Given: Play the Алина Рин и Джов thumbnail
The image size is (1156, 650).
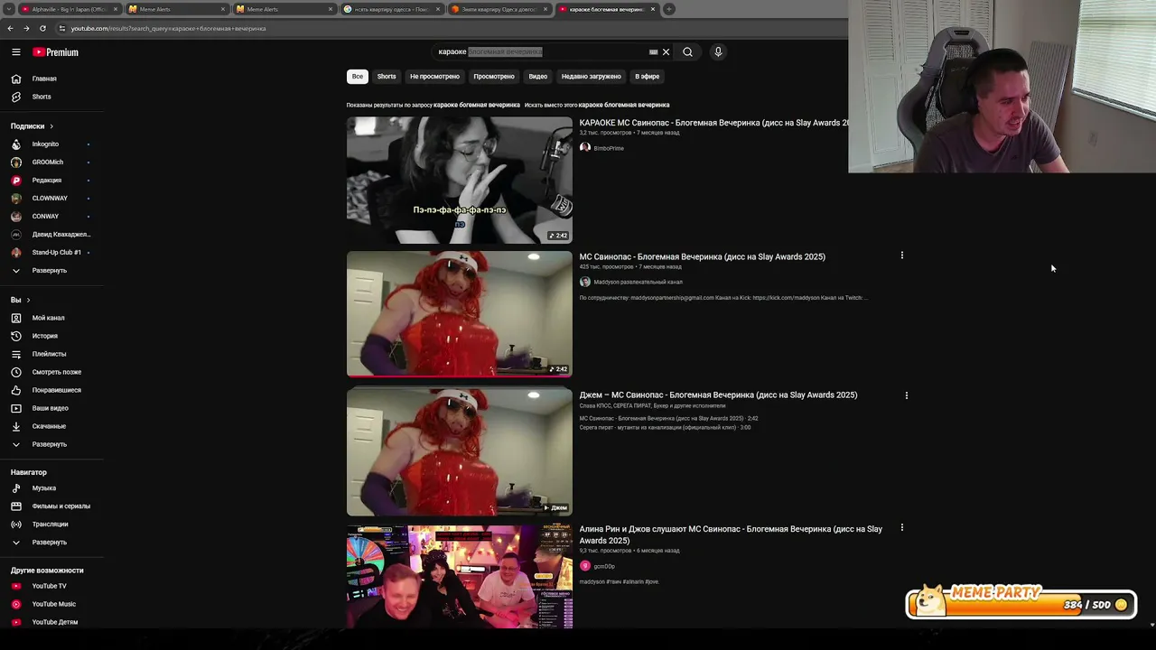Looking at the screenshot, I should pyautogui.click(x=460, y=577).
